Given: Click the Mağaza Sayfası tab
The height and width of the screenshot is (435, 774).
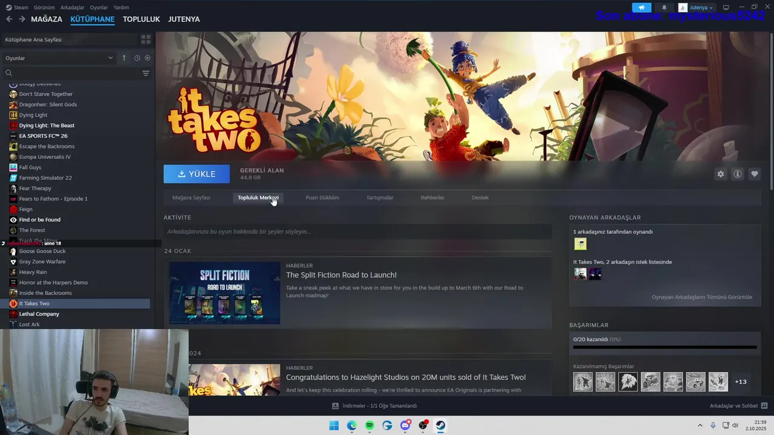Looking at the screenshot, I should click(x=191, y=198).
